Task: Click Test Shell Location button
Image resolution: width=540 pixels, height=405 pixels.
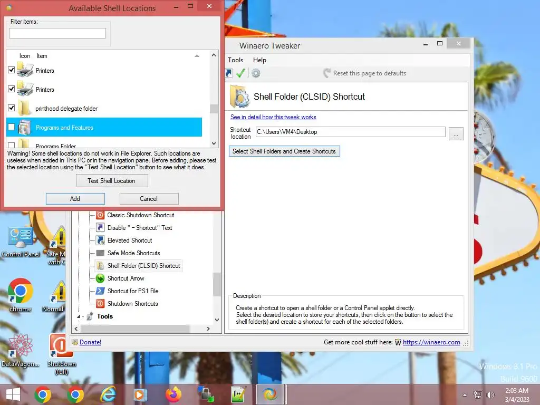Action: (x=112, y=181)
